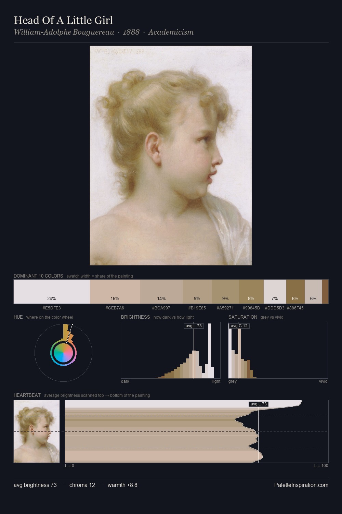Click 'average brightness scanned top → bottom' caption
The width and height of the screenshot is (342, 514).
[97, 395]
